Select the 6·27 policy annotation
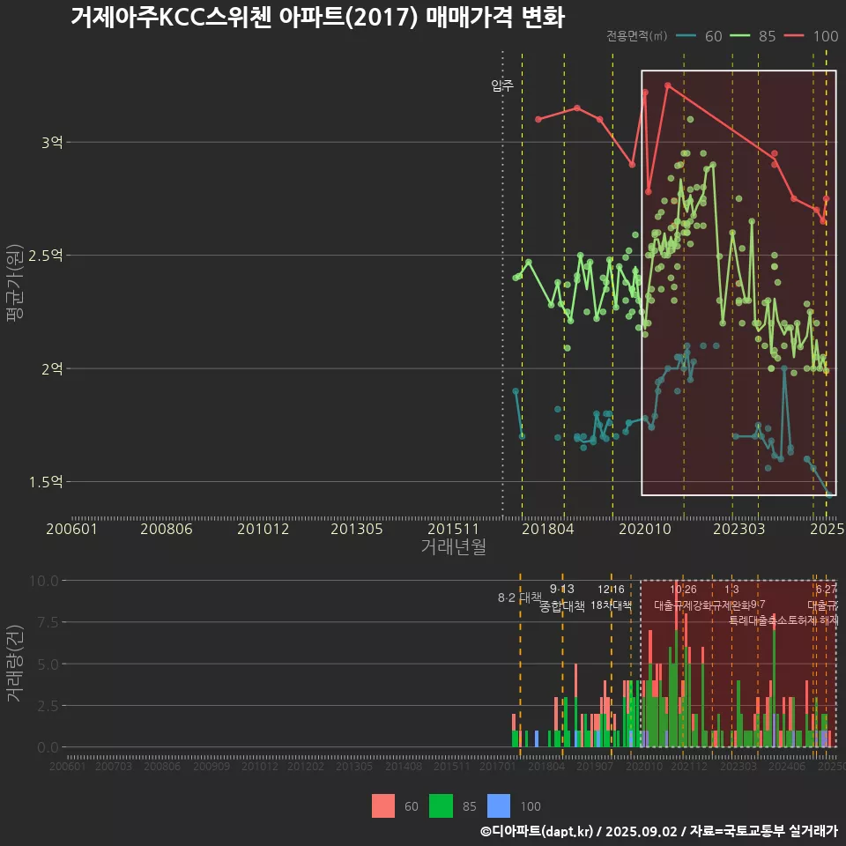 coord(826,590)
